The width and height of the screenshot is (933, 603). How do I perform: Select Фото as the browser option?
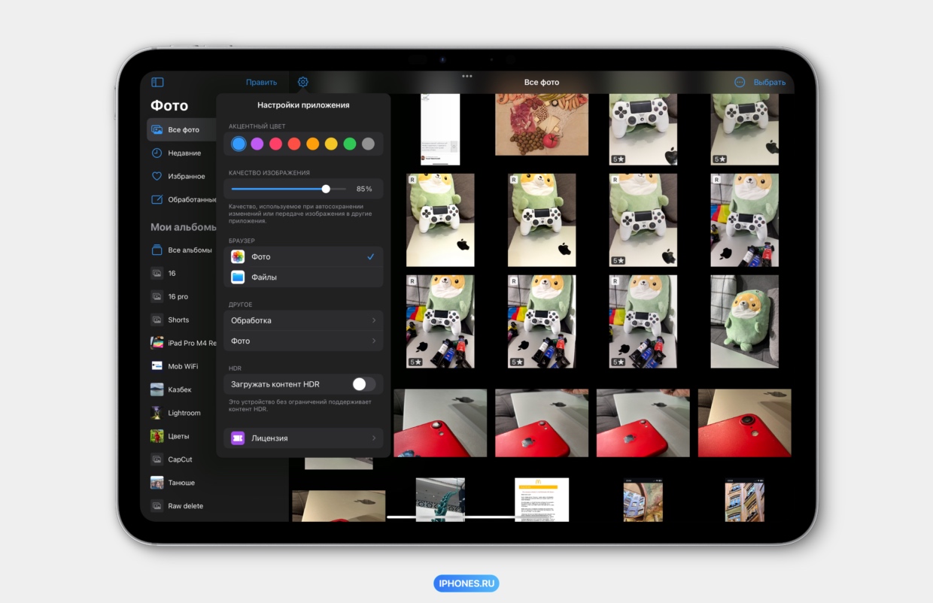click(303, 257)
